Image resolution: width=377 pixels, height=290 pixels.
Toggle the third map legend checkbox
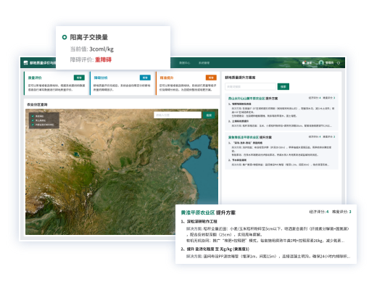click(x=33, y=125)
